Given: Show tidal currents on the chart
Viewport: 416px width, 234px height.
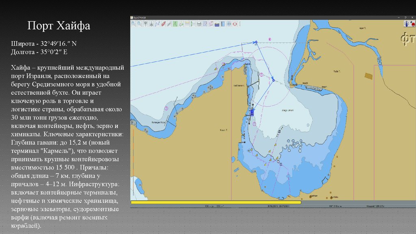Looking at the screenshot, I should 187,24.
